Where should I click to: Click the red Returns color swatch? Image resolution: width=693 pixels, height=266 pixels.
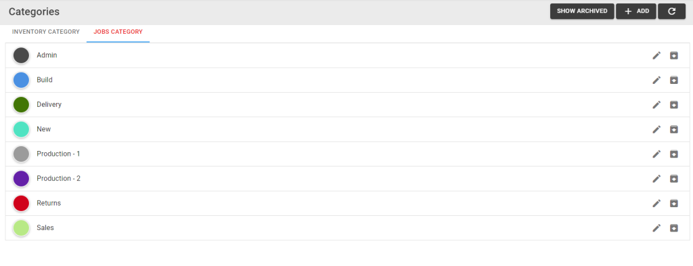[x=21, y=203]
